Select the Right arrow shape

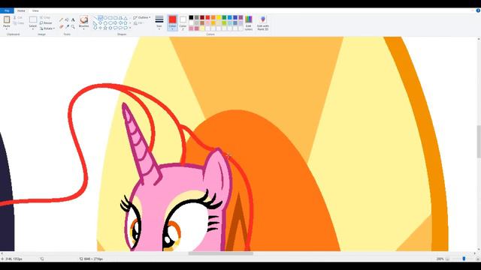click(115, 23)
